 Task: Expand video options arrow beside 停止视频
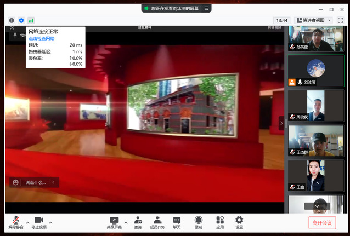(x=50, y=222)
